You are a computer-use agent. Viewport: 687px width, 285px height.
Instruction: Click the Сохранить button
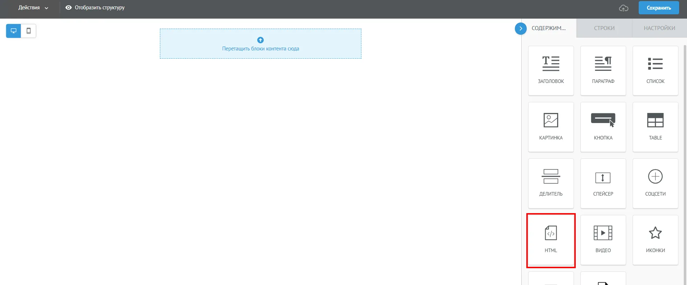click(659, 8)
